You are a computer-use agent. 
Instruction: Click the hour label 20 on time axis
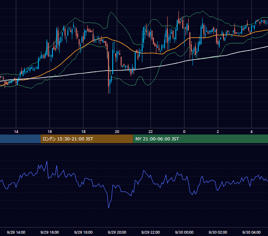(117, 132)
